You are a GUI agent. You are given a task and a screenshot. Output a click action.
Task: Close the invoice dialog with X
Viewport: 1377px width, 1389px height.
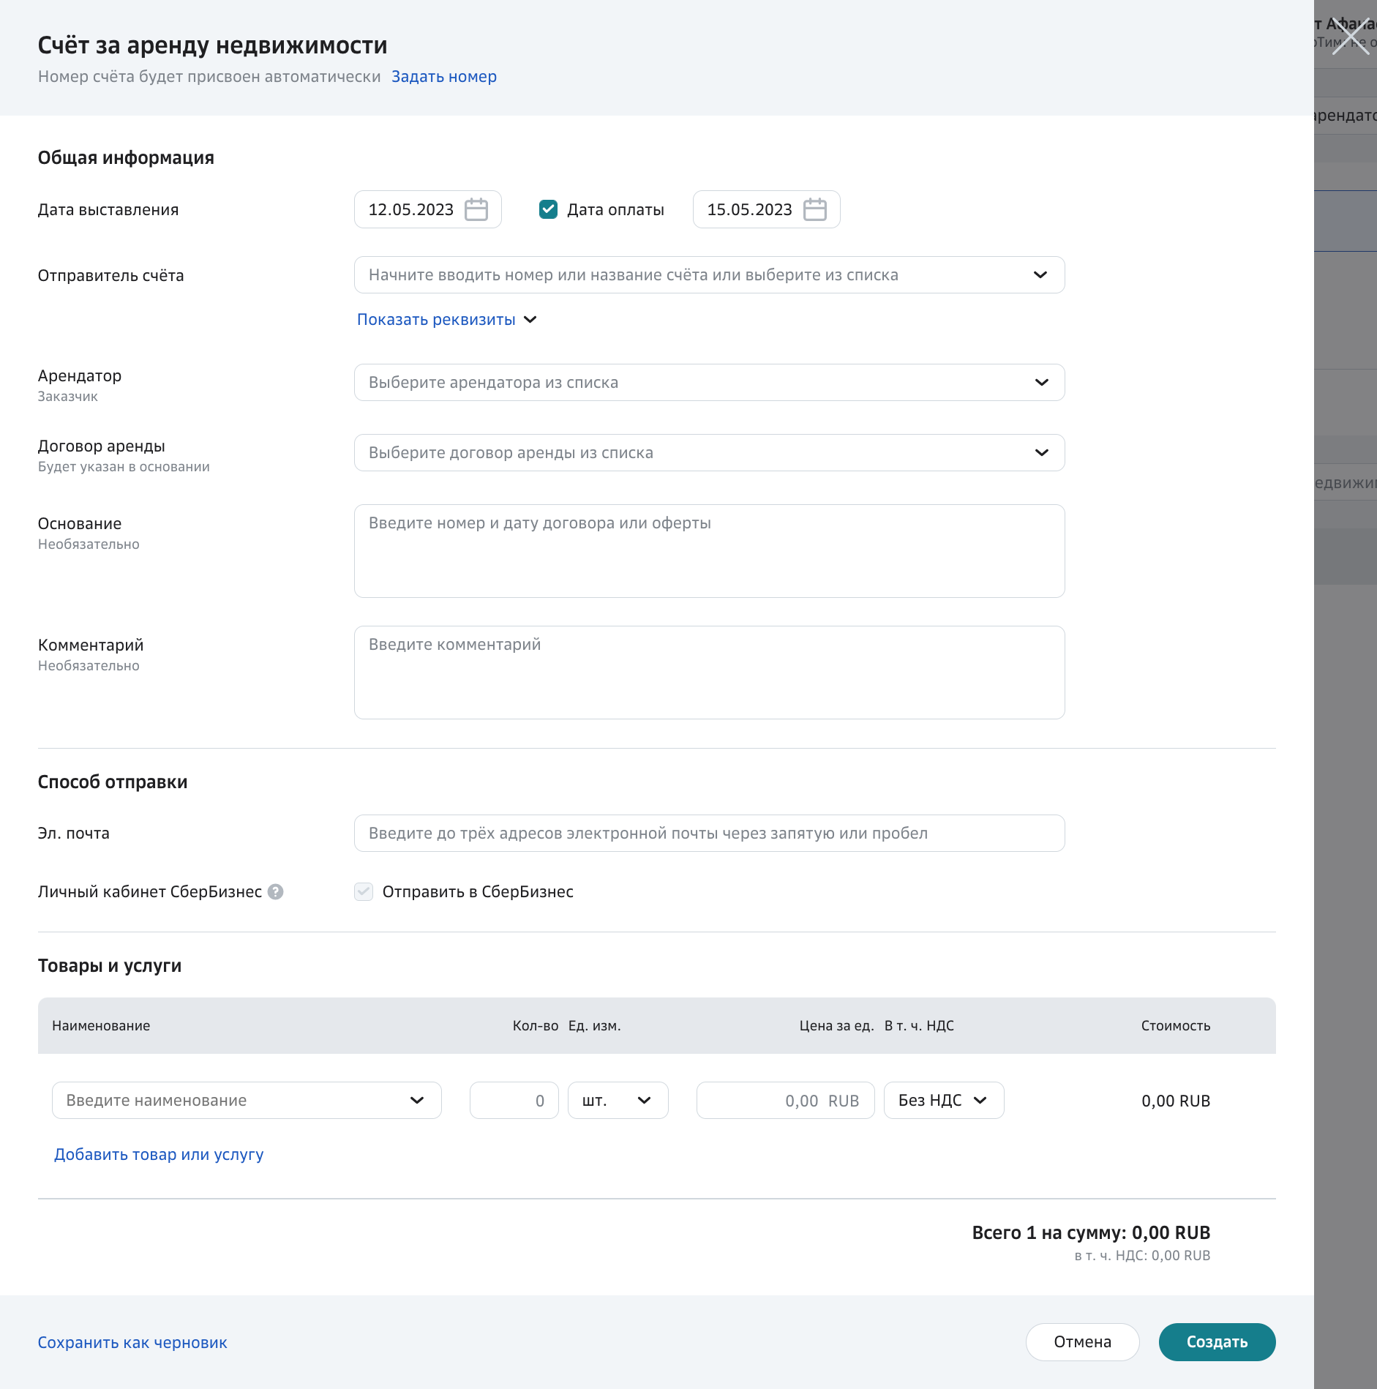coord(1350,37)
